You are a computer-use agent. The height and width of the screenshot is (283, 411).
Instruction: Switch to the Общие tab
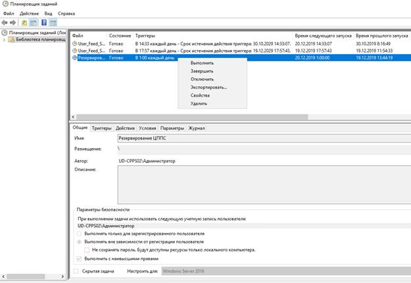[x=80, y=128]
